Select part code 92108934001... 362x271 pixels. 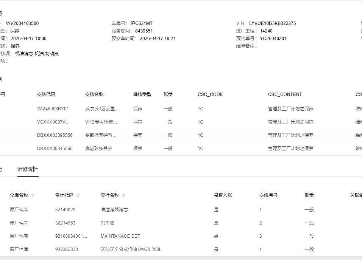click(x=71, y=236)
